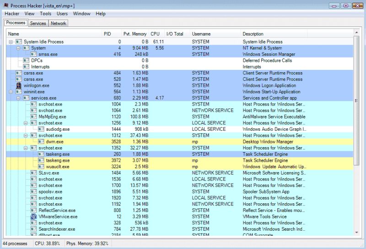
Task: Collapse the System Idle Process tree node
Action: pyautogui.click(x=11, y=42)
